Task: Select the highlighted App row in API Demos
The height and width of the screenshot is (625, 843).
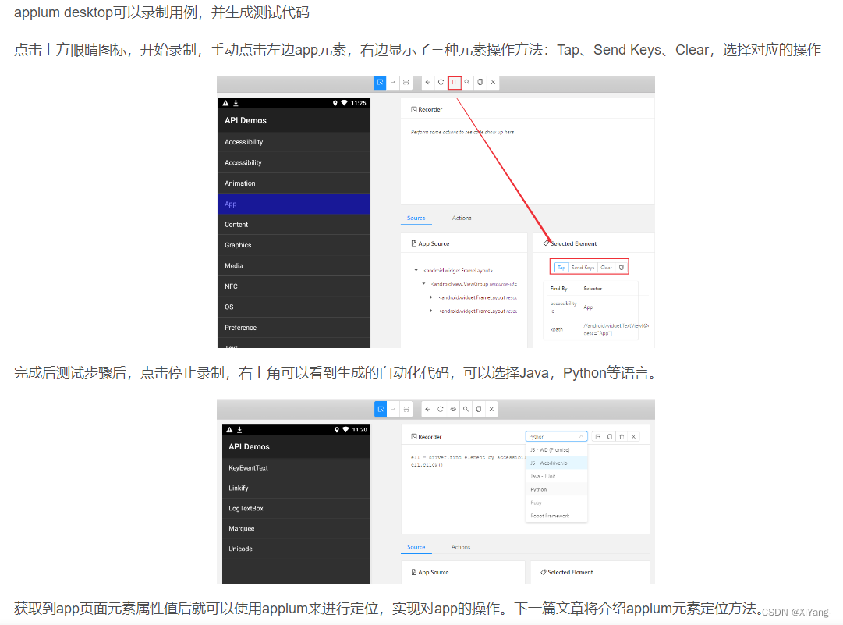Action: pos(293,204)
